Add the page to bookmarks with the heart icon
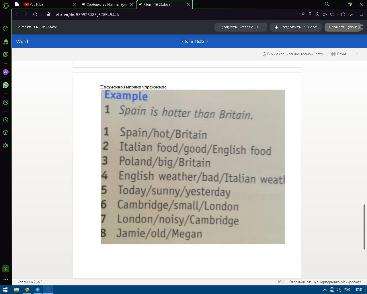Screen dimensions: 367x294 (332, 14)
